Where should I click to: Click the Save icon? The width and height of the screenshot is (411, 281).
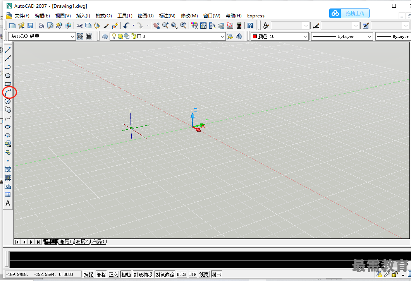(x=30, y=26)
